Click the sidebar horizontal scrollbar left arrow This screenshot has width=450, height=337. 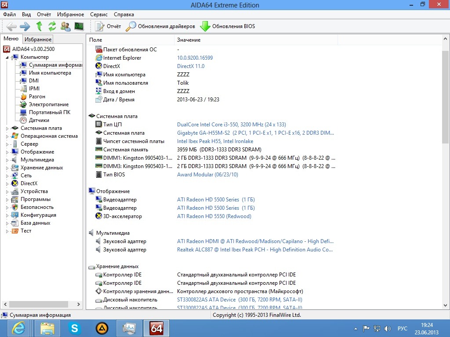pos(5,305)
